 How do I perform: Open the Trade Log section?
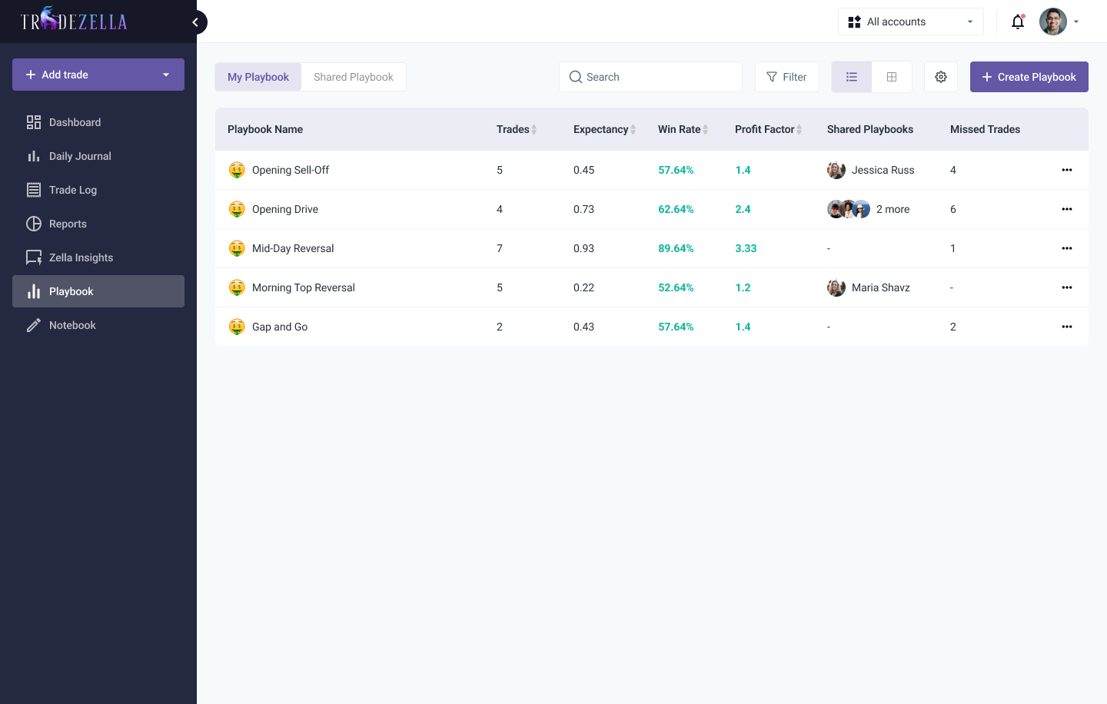(x=73, y=189)
